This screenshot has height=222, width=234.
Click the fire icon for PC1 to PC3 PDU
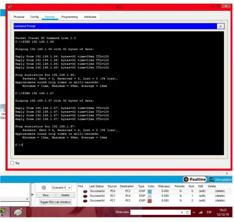85,201
